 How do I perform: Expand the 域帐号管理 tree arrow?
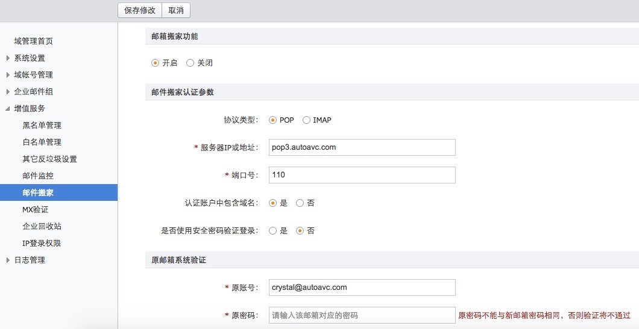coord(8,75)
